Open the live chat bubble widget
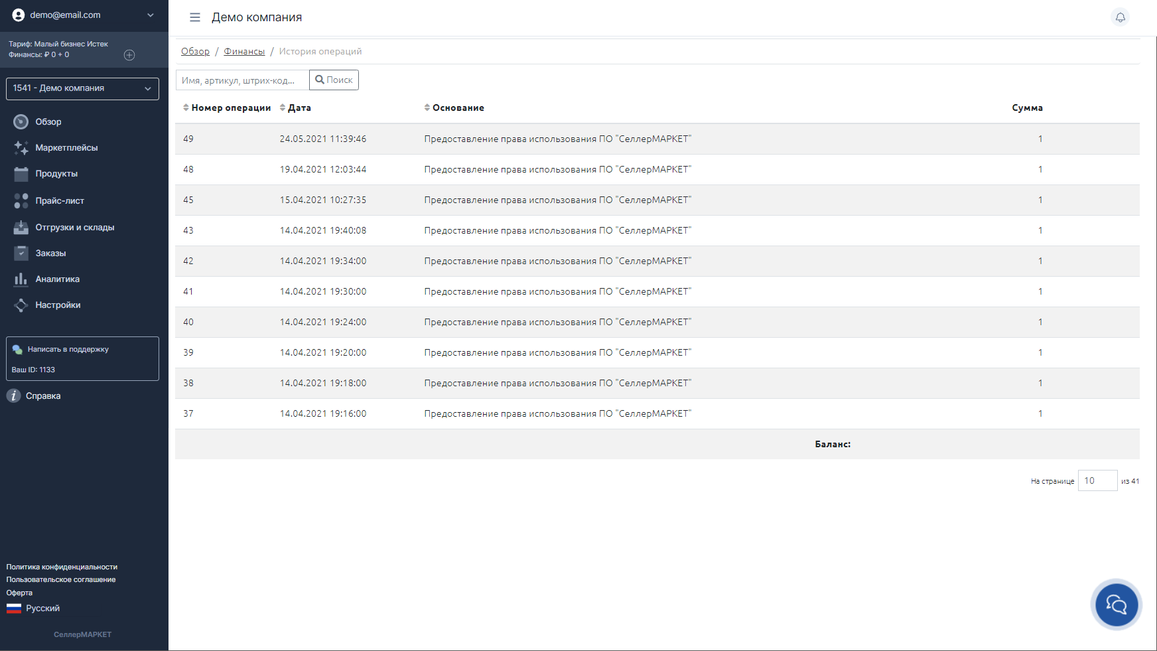1157x651 pixels. (x=1116, y=605)
